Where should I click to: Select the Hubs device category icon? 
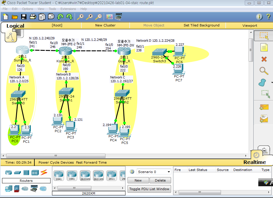coord(26,173)
